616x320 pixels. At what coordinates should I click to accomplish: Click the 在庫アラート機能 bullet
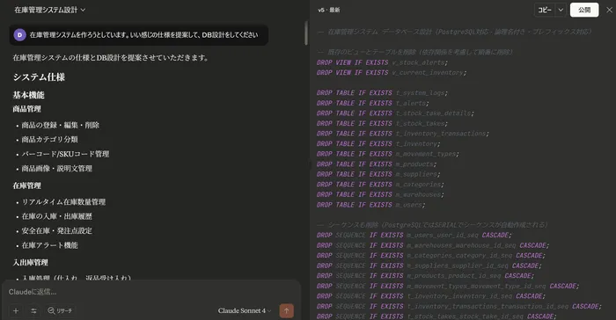pyautogui.click(x=49, y=245)
